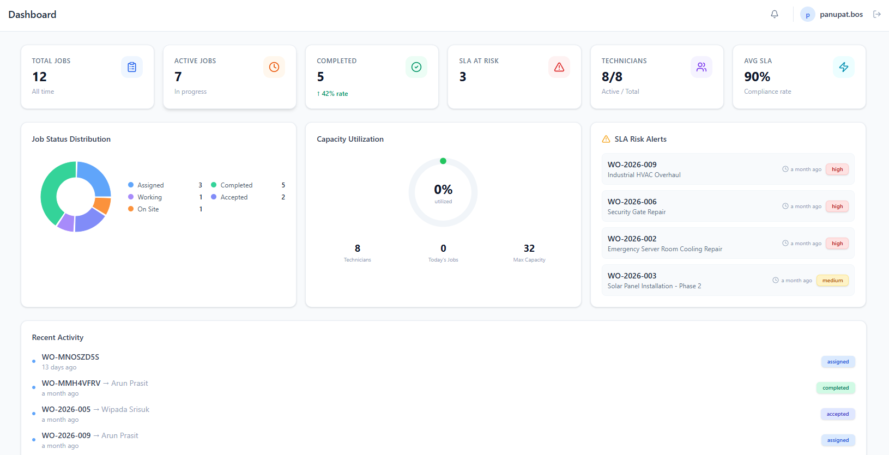Image resolution: width=889 pixels, height=455 pixels.
Task: Open the notifications bell icon
Action: coord(775,14)
